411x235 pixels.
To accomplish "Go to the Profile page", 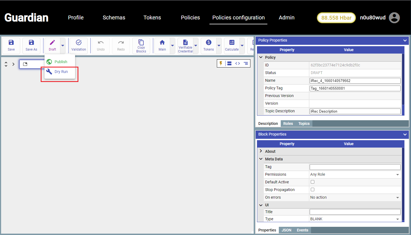I will (x=76, y=17).
